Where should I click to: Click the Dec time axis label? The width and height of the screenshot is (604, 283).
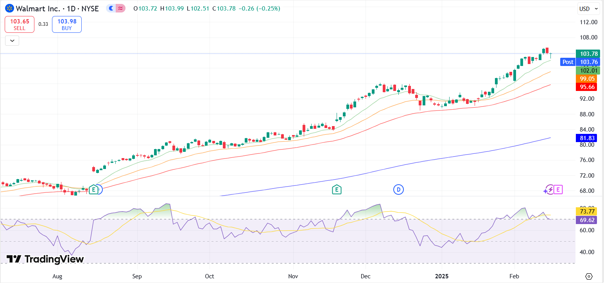(x=366, y=276)
